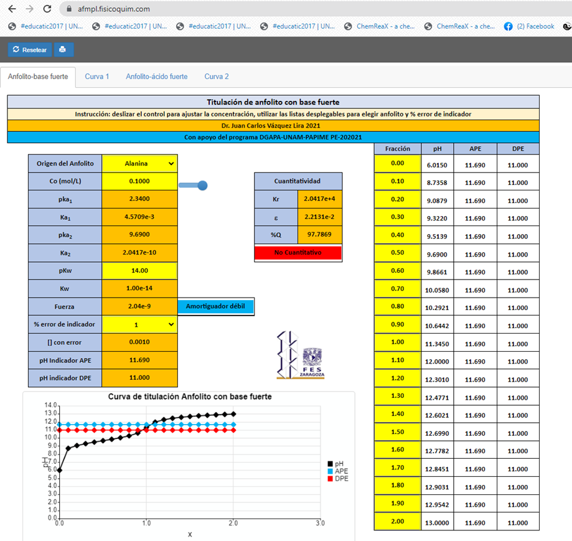Click the padlock site info icon
Viewport: 572px width, 541px height.
point(69,9)
